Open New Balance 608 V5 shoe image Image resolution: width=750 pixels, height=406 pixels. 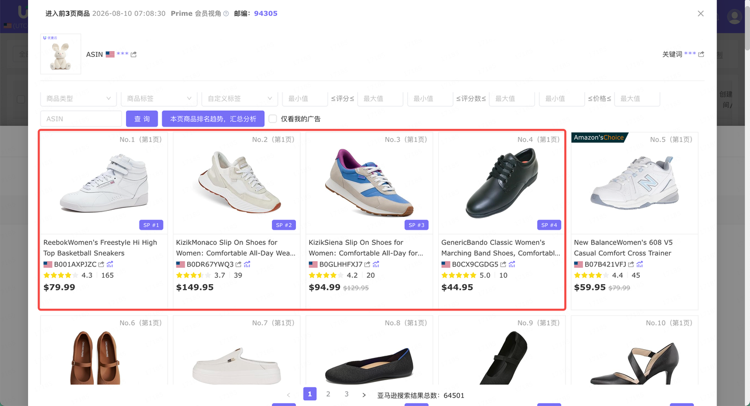tap(635, 182)
